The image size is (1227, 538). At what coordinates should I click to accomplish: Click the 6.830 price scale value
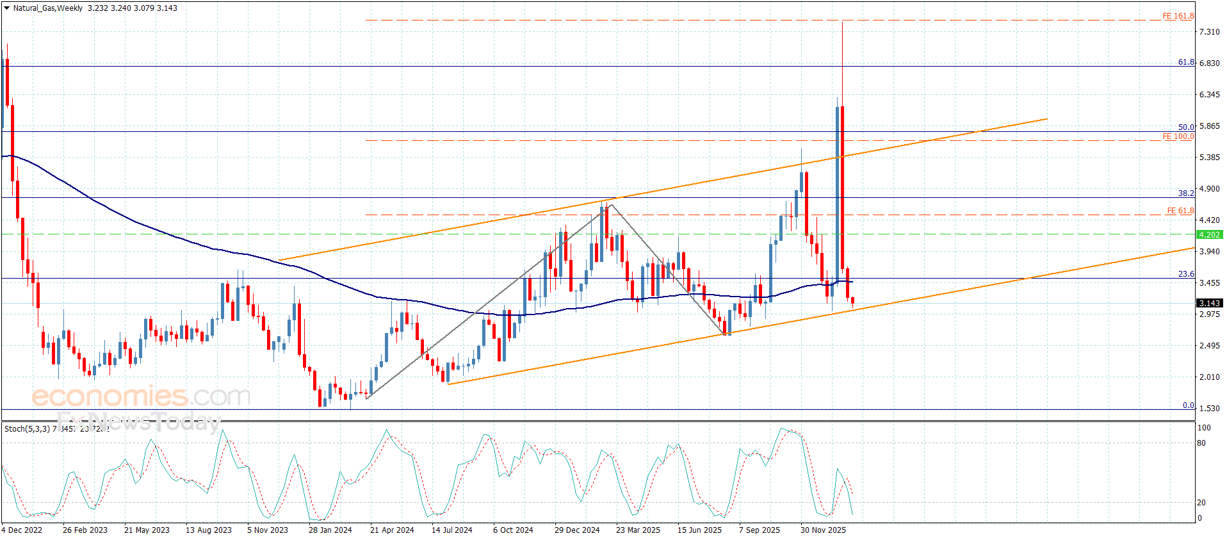1210,63
